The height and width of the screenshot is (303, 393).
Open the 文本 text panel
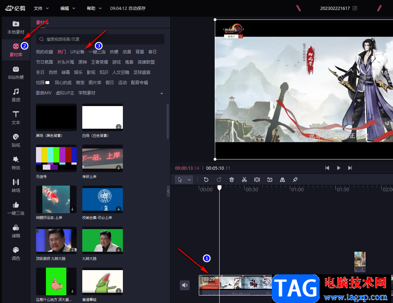click(16, 118)
